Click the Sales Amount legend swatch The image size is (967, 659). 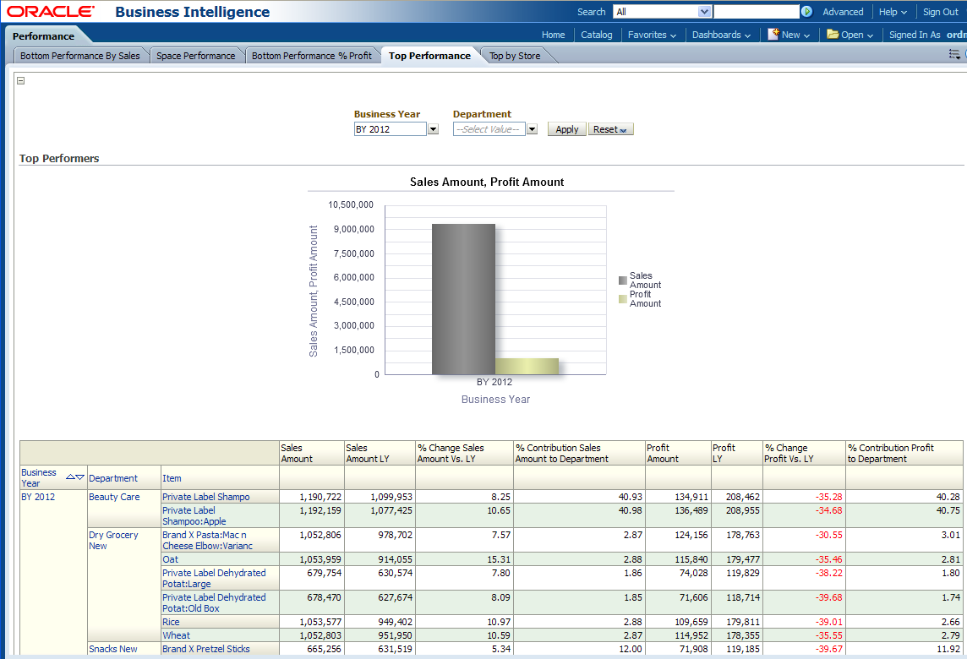(x=623, y=280)
